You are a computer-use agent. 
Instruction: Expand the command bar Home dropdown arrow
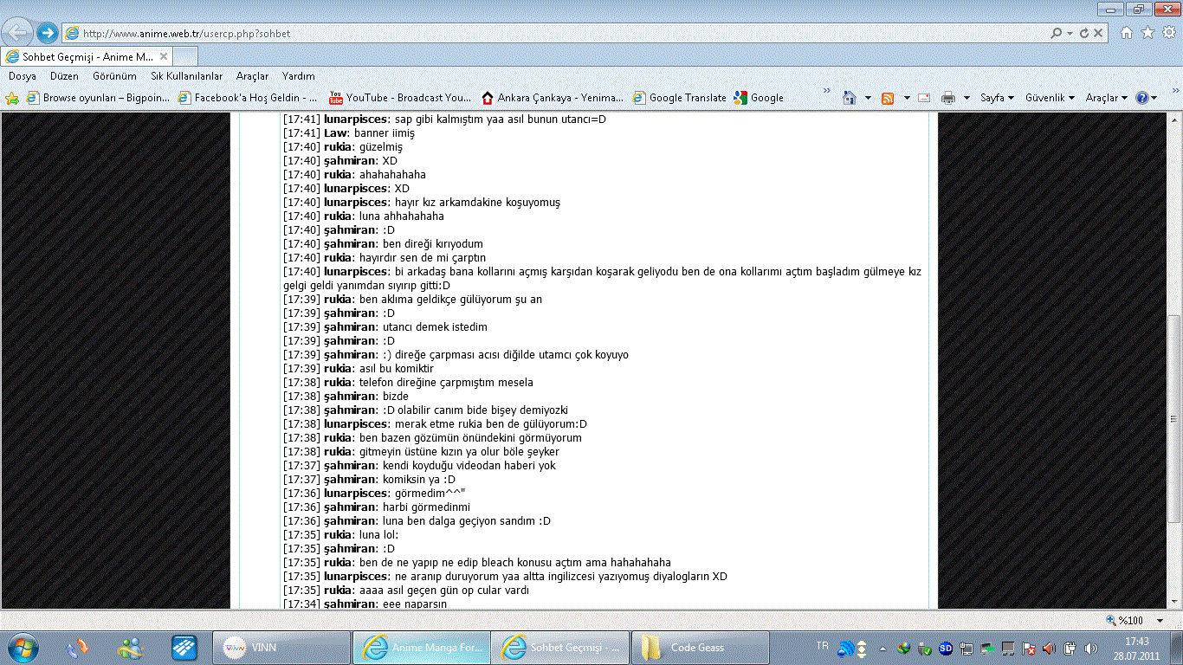point(868,98)
